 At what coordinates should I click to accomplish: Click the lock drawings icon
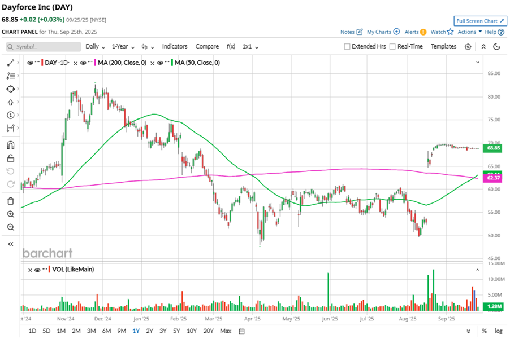coord(10,158)
